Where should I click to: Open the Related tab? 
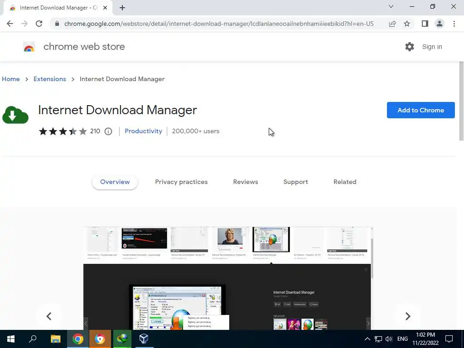[x=345, y=182]
